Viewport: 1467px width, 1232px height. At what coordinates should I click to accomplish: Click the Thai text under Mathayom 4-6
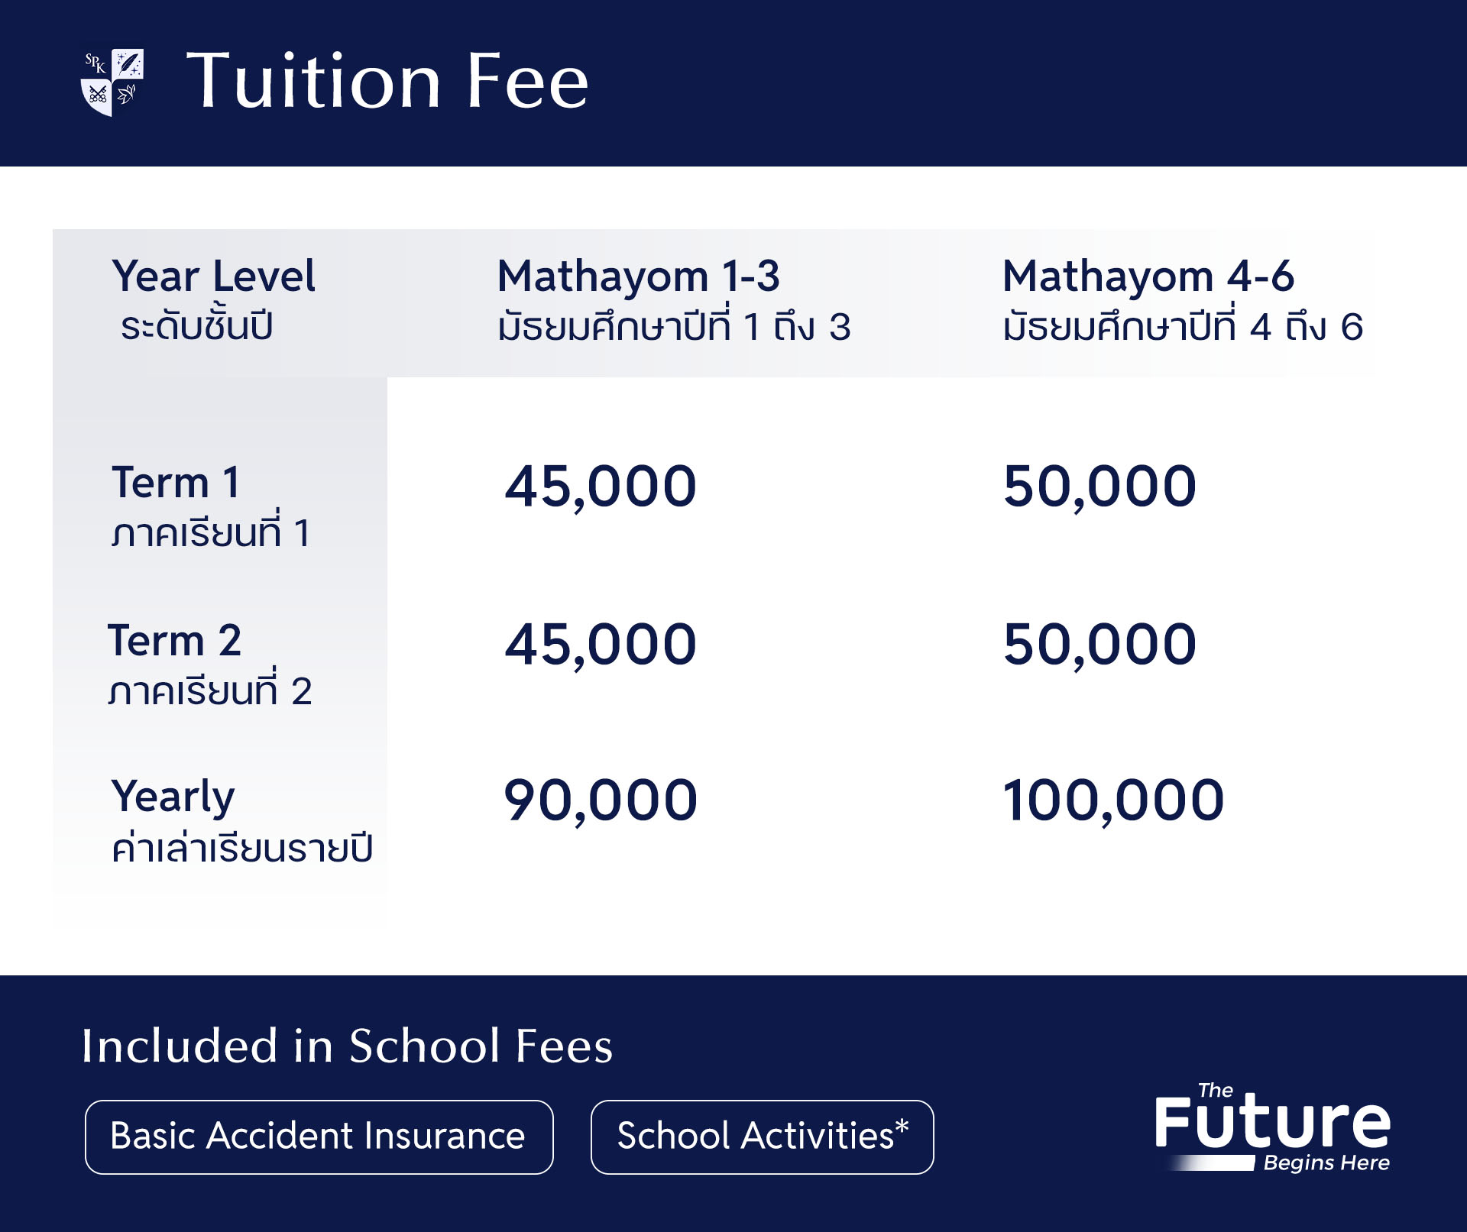pos(1183,327)
